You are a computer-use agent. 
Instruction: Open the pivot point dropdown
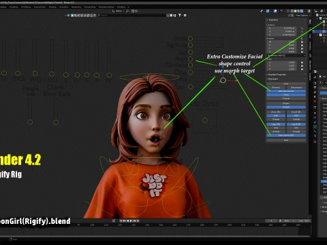(x=128, y=11)
